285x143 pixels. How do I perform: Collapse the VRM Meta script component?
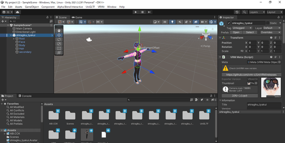(x=220, y=57)
